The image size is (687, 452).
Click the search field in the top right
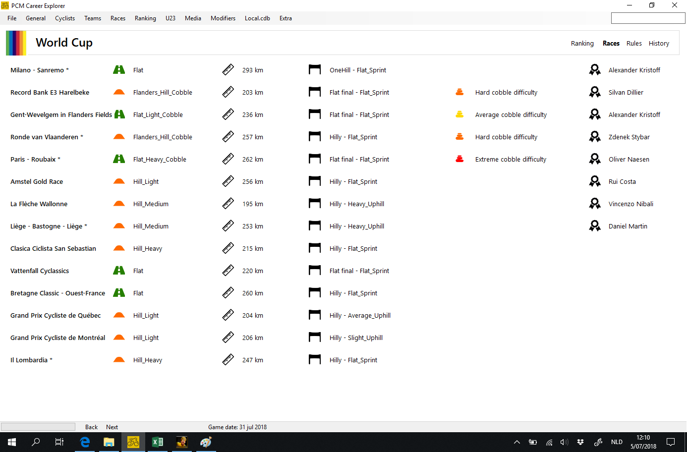[648, 18]
